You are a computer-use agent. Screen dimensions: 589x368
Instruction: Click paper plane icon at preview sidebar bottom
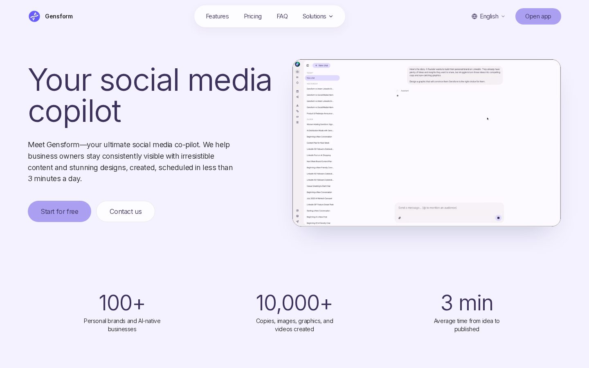pos(297,222)
